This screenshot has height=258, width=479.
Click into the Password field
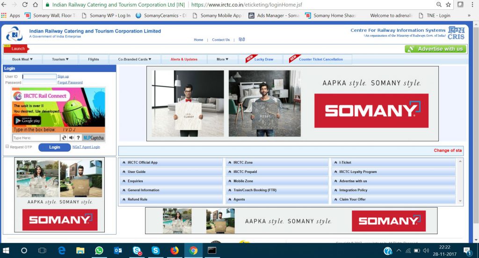(39, 82)
